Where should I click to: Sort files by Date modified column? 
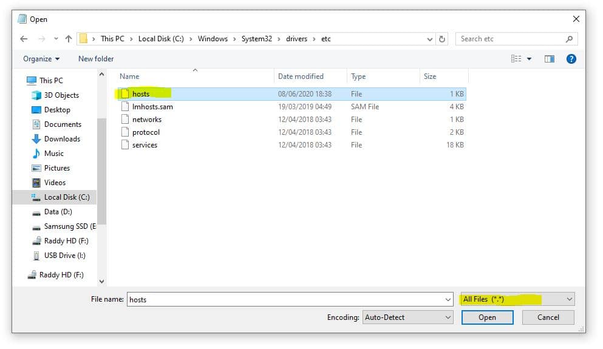coord(301,76)
